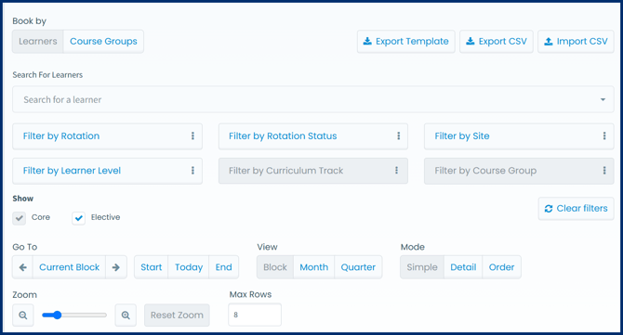Select the Learners booking tab
Viewport: 623px width, 335px height.
click(x=38, y=41)
